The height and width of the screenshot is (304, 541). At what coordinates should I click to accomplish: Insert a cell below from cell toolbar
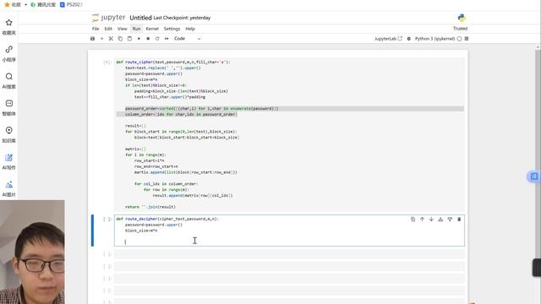click(450, 220)
